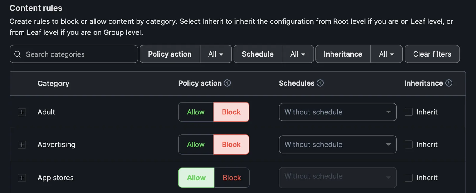
Task: Open the Policy action info tooltip icon
Action: pos(227,83)
